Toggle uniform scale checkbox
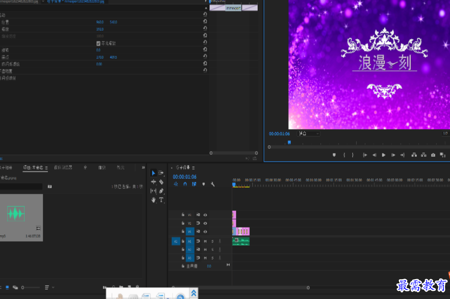Viewport: 450px width, 299px height. pos(99,44)
